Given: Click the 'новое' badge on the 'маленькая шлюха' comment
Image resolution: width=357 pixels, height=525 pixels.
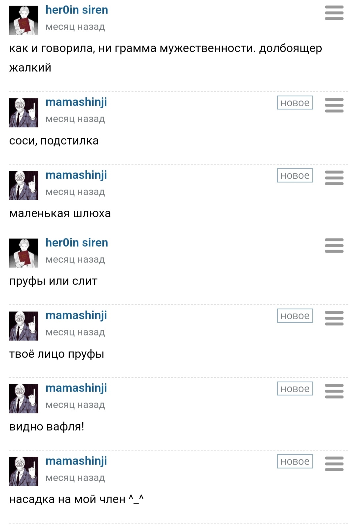Looking at the screenshot, I should [295, 175].
